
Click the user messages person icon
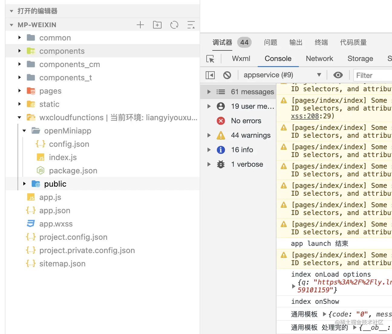(x=221, y=106)
